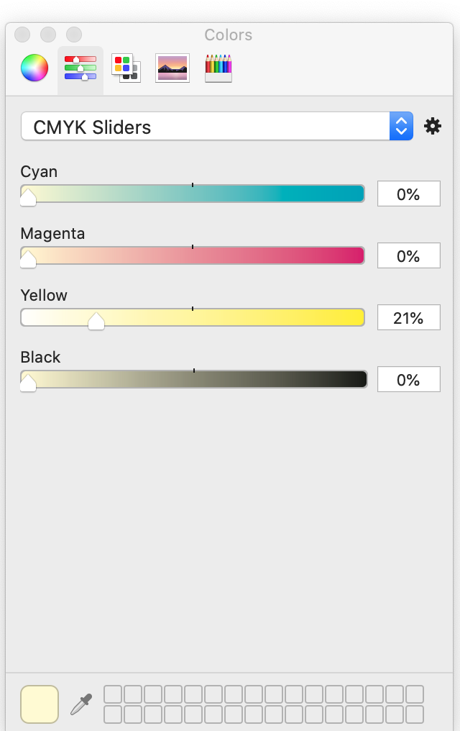The image size is (460, 731).
Task: Click the Yellow slider thumb
Action: click(x=96, y=321)
